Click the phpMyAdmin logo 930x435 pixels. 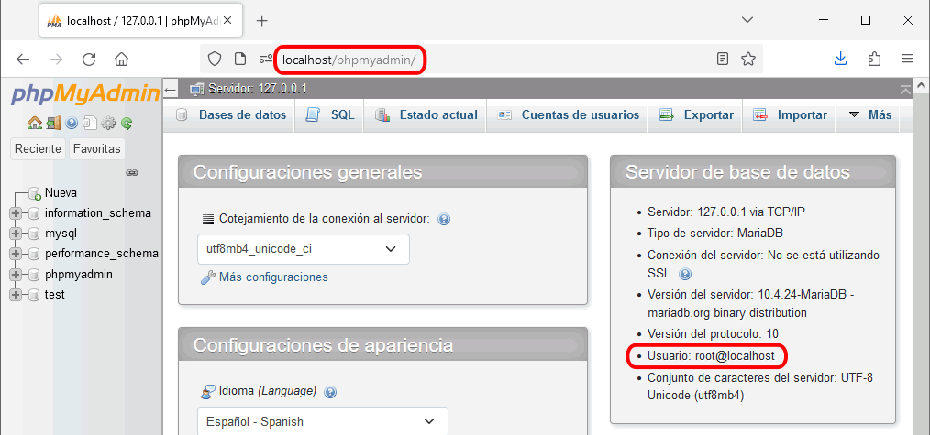[x=85, y=93]
